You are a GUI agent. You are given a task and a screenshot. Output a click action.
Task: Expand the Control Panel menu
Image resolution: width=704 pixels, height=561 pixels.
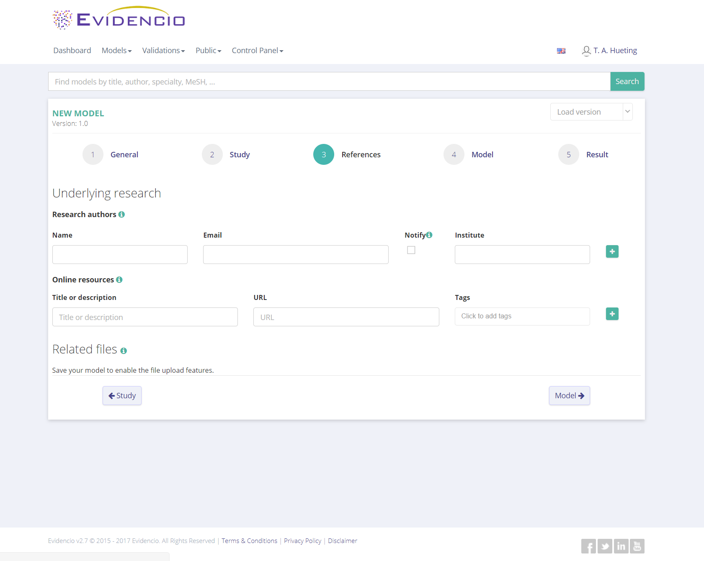[257, 51]
